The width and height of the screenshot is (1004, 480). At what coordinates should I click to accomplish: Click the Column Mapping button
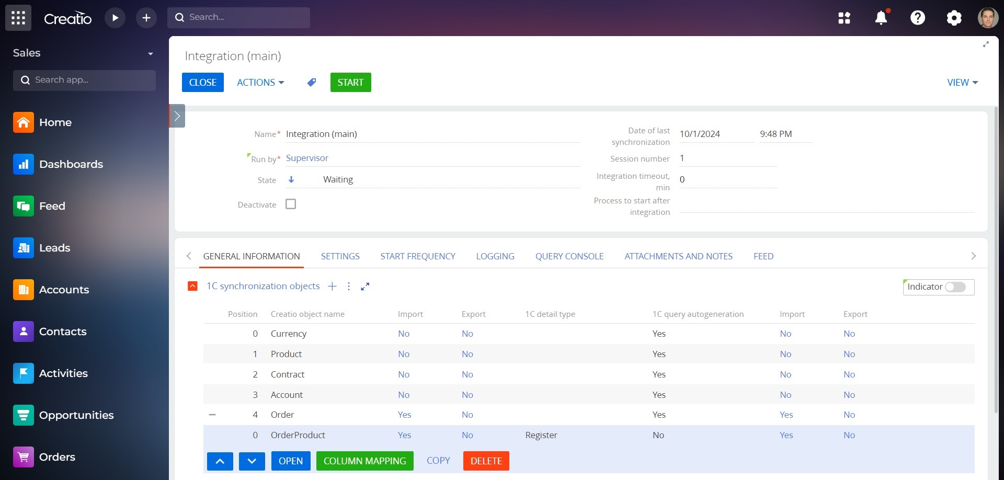364,461
